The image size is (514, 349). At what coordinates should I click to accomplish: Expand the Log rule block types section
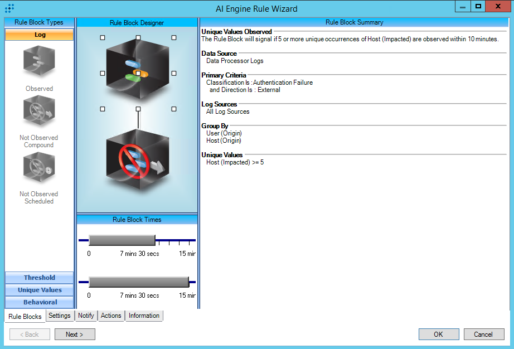40,35
